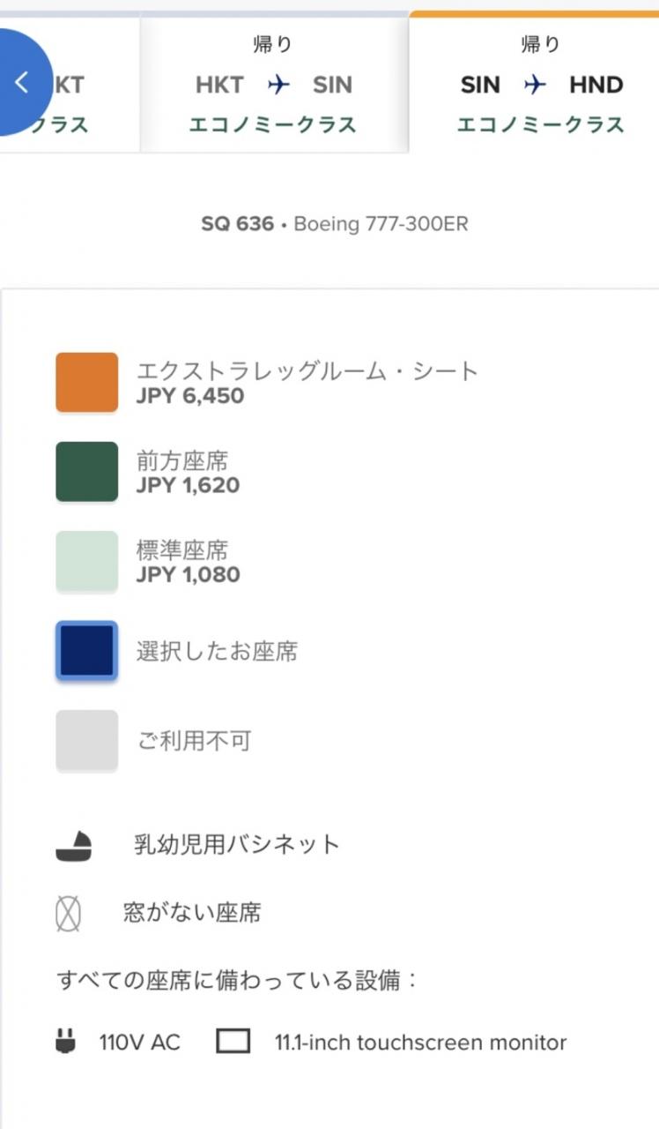Click the 前方座席 JPY 1,620 label
Image resolution: width=659 pixels, height=1129 pixels.
(188, 473)
